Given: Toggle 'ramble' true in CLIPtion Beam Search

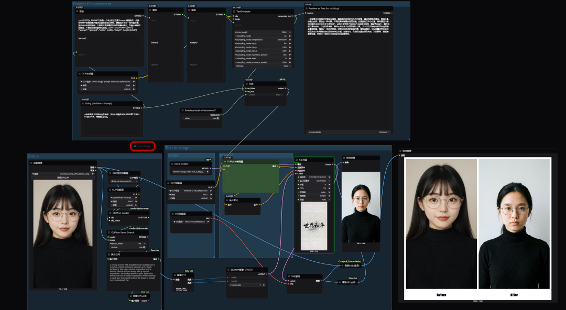Looking at the screenshot, I should pyautogui.click(x=127, y=247).
